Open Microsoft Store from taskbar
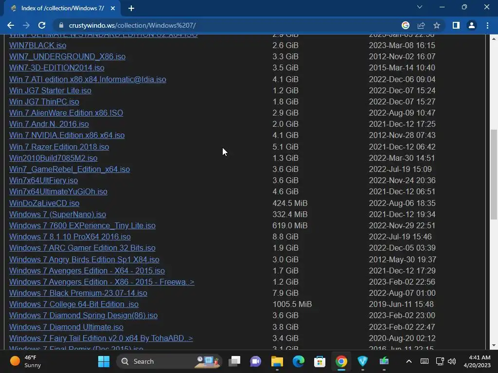Viewport: 498px width, 373px height. point(320,361)
